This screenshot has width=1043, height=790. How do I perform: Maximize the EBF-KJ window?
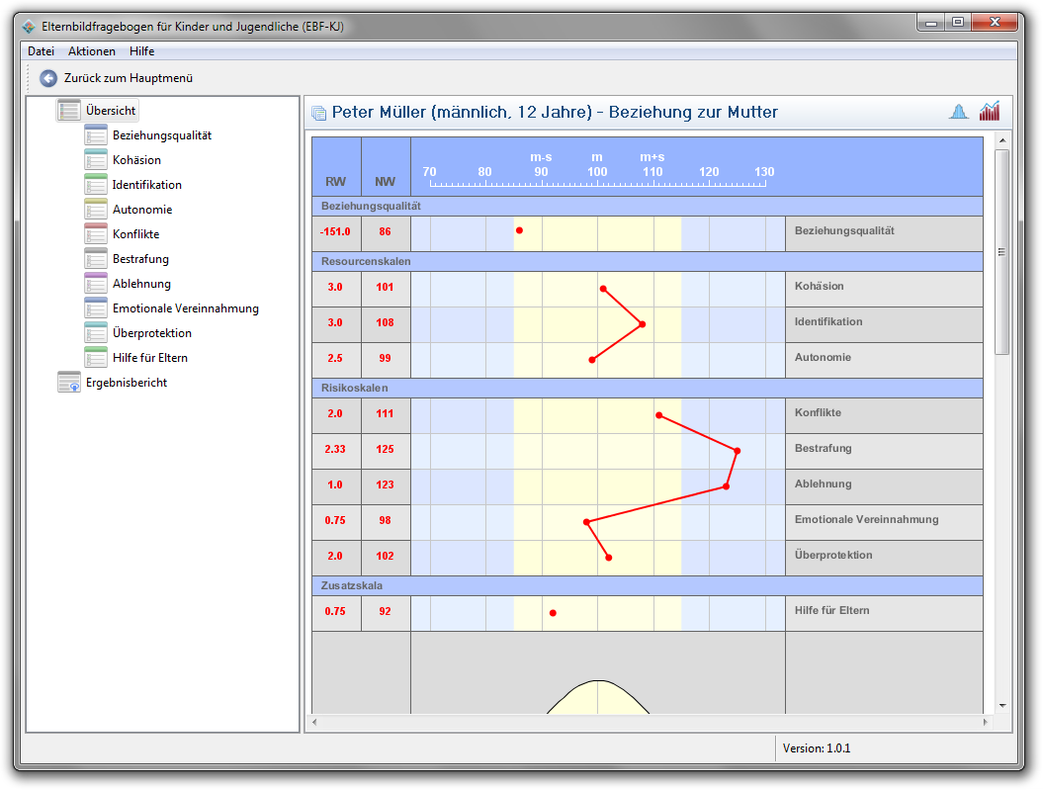(x=958, y=23)
